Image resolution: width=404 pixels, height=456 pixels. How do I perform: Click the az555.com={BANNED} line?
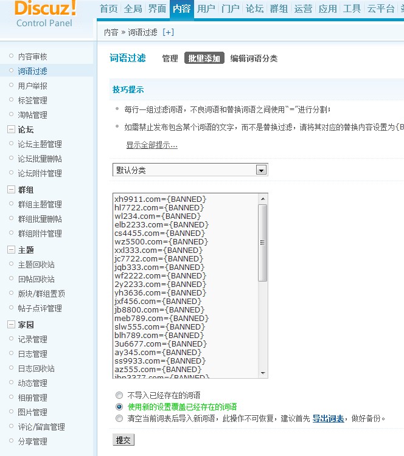tap(158, 369)
